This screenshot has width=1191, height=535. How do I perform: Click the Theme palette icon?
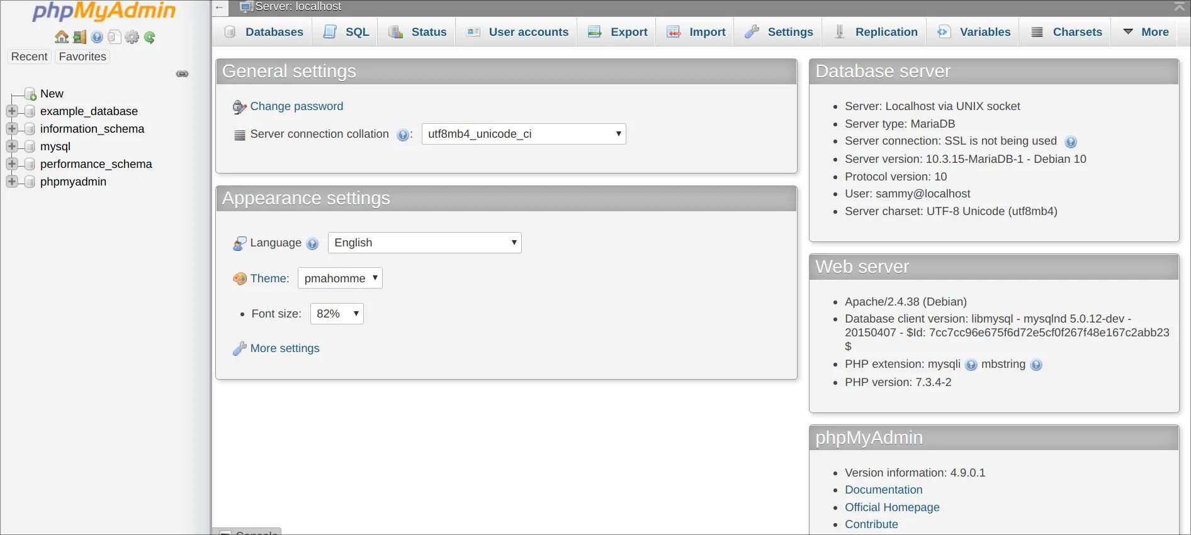click(239, 279)
